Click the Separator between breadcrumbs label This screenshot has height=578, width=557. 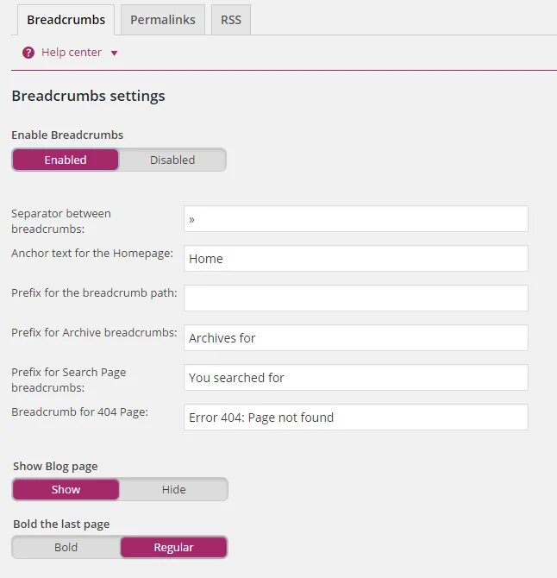(x=60, y=221)
